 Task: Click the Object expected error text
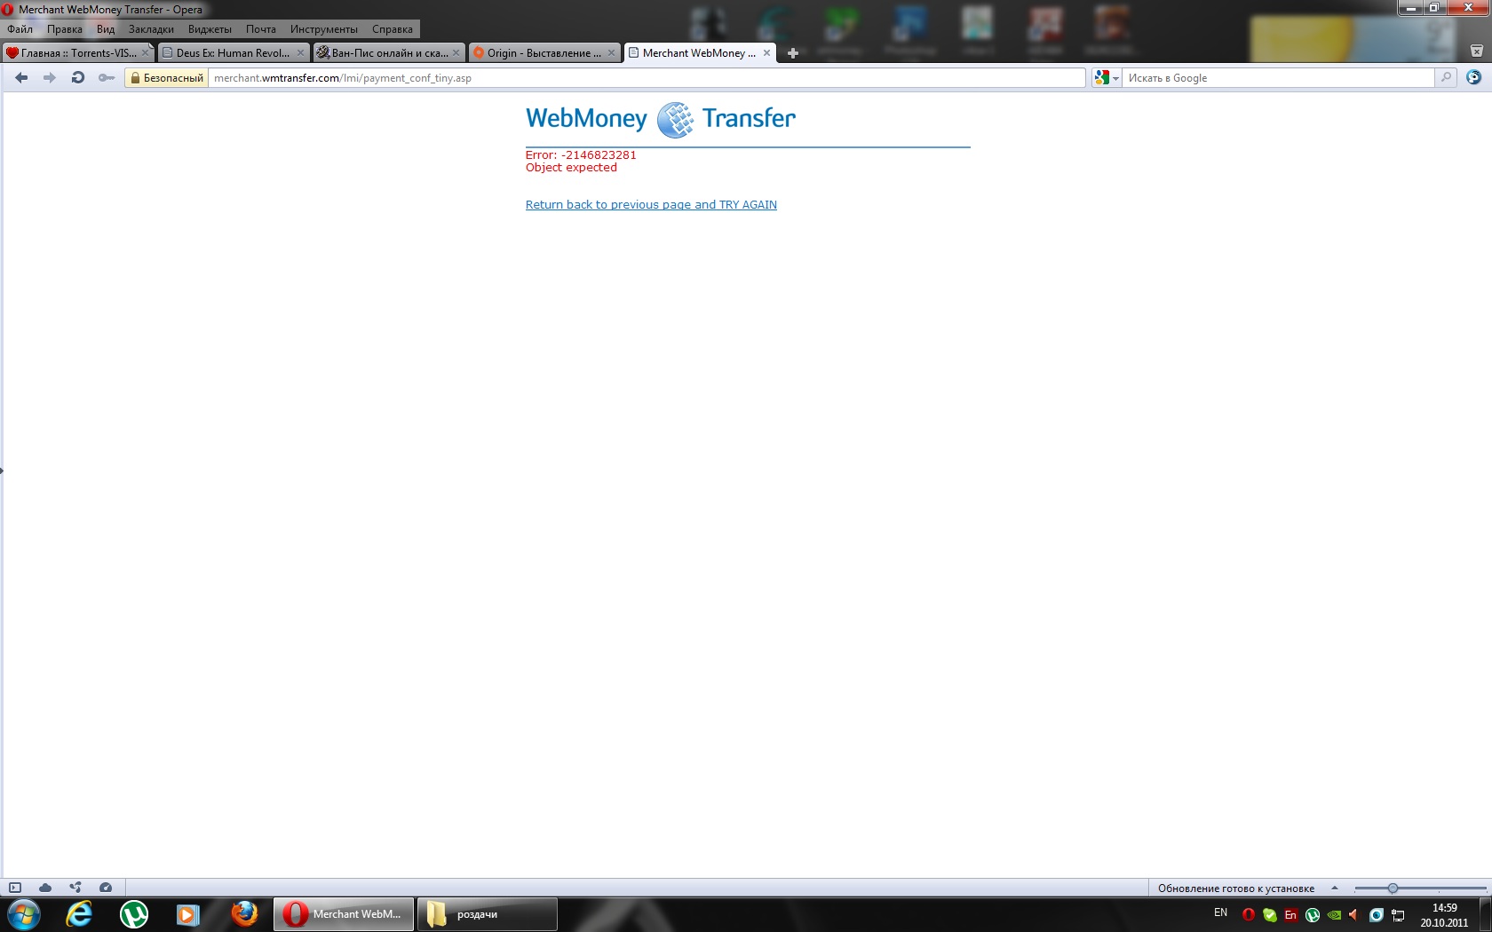[x=571, y=168]
